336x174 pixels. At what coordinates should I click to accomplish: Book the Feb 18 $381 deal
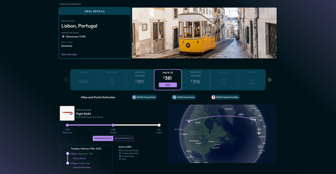168,85
